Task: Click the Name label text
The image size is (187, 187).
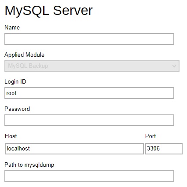Action: [x=12, y=27]
